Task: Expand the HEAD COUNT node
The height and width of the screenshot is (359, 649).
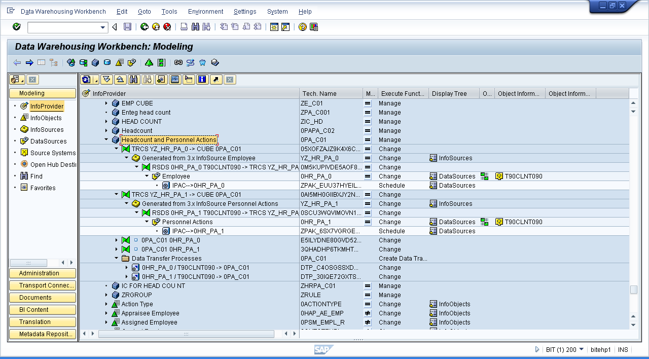Action: [106, 121]
